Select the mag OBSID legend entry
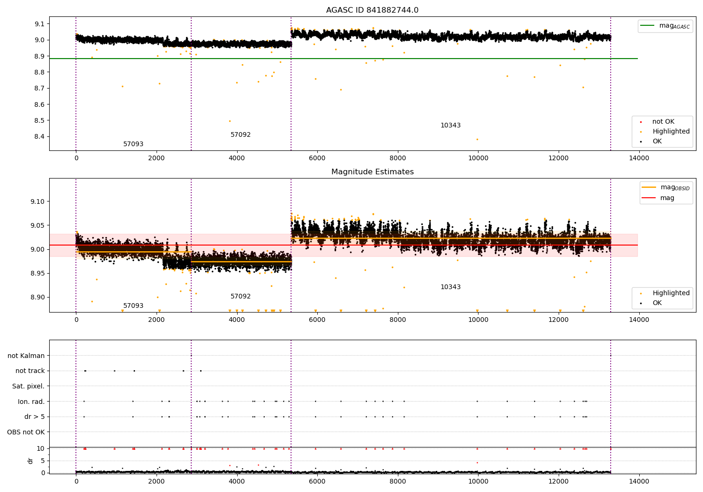The height and width of the screenshot is (492, 703). (x=666, y=187)
